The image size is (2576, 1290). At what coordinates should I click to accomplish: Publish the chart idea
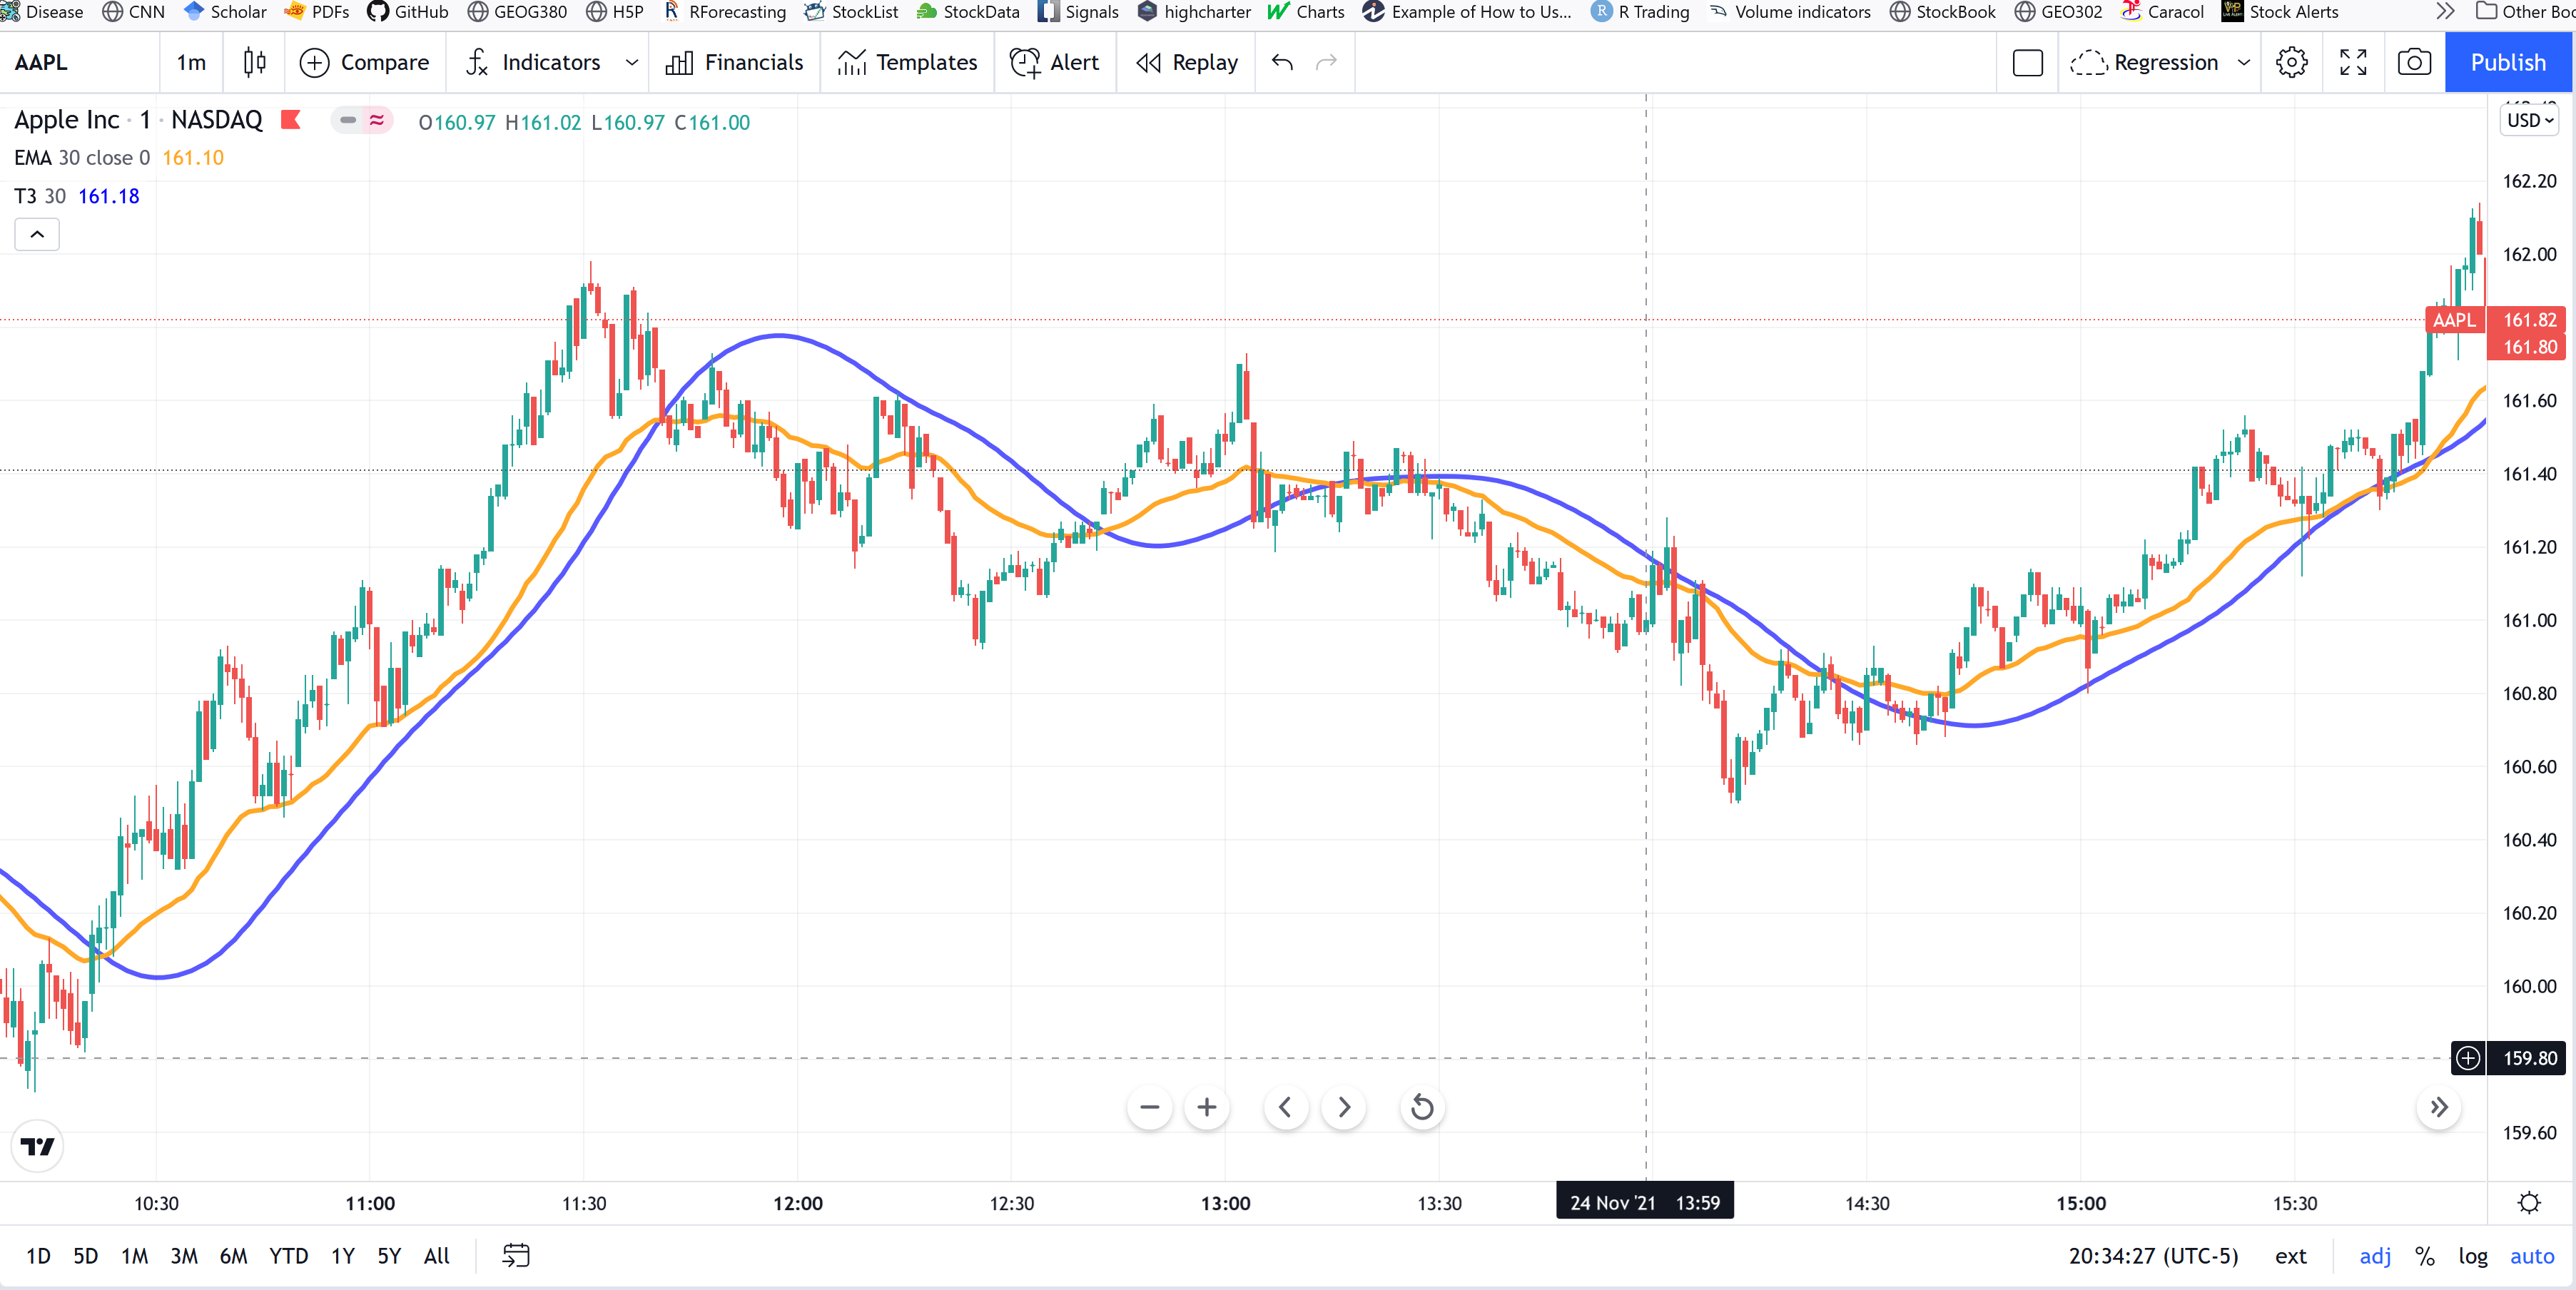tap(2508, 62)
